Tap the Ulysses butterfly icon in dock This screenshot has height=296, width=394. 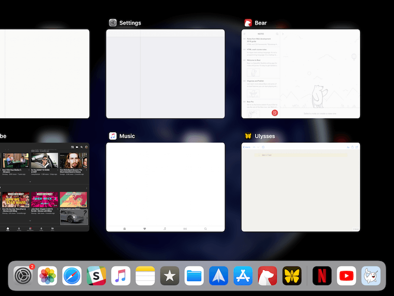(x=292, y=276)
